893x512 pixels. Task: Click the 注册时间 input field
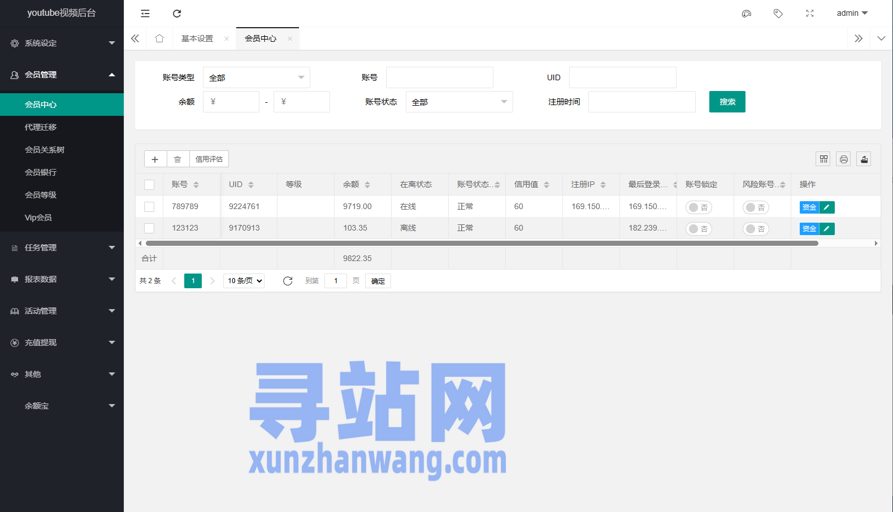coord(642,102)
